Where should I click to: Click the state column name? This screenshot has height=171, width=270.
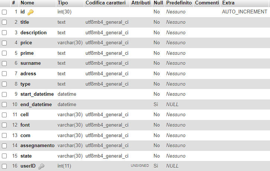[26, 156]
